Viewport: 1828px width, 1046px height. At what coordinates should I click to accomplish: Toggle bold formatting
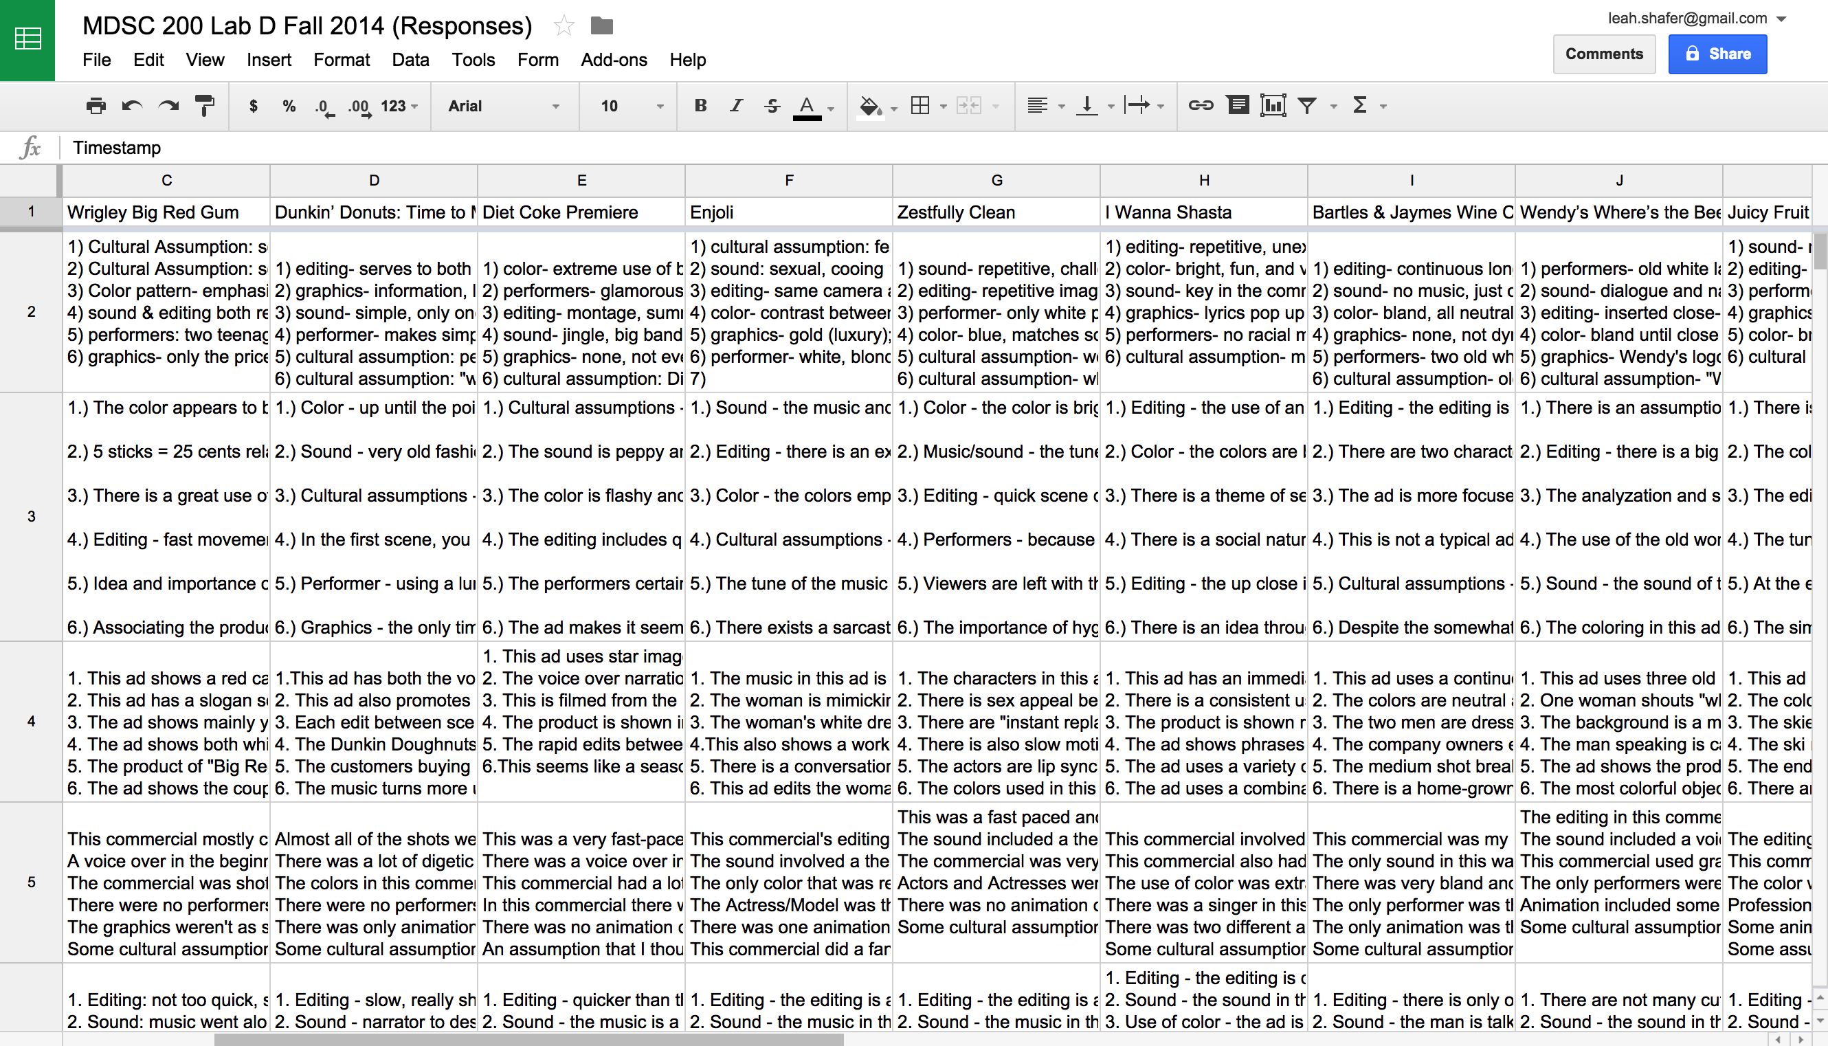click(700, 107)
